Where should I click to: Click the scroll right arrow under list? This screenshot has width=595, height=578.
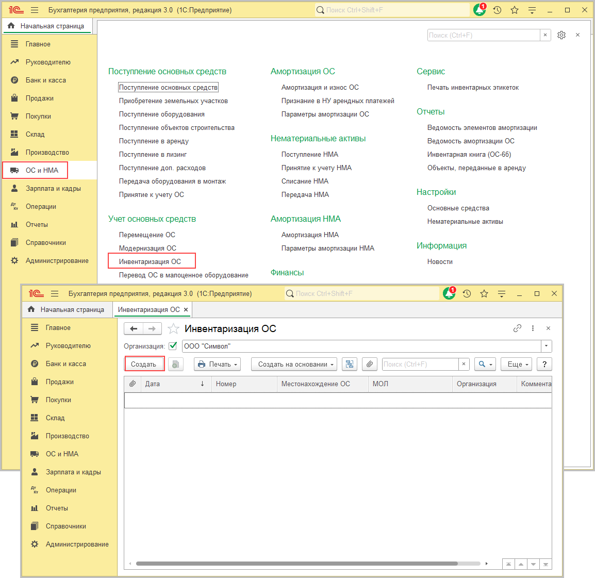pyautogui.click(x=487, y=564)
